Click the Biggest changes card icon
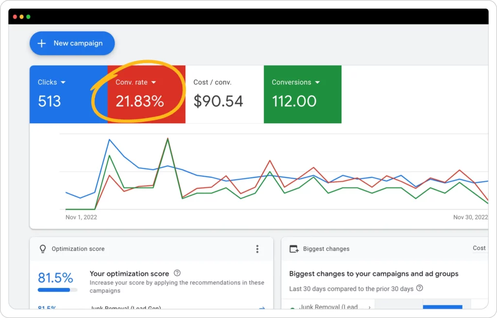The height and width of the screenshot is (318, 497). (x=294, y=249)
